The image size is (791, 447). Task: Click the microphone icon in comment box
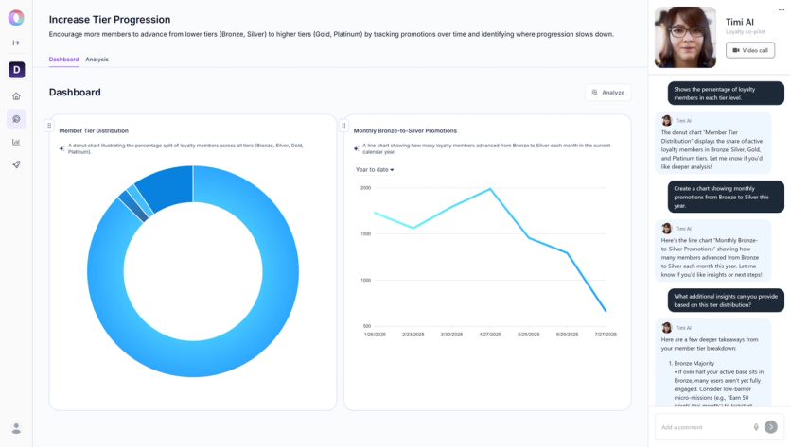pos(756,427)
